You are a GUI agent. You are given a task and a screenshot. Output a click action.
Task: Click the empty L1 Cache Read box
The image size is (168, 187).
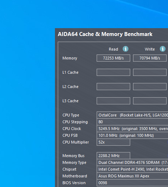click(113, 72)
